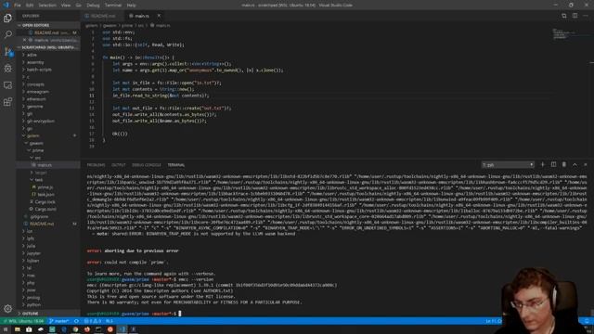Open the Edit menu
The image size is (594, 334).
(30, 6)
